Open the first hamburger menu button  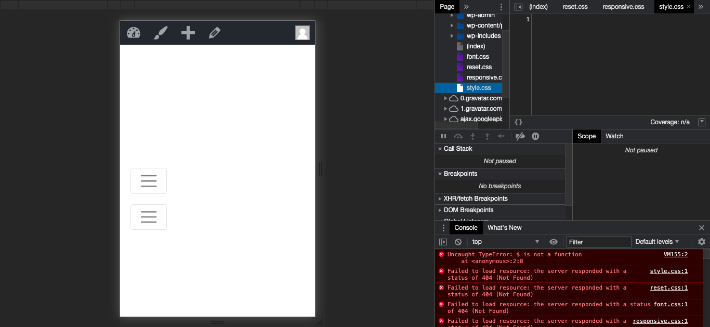[x=149, y=181]
